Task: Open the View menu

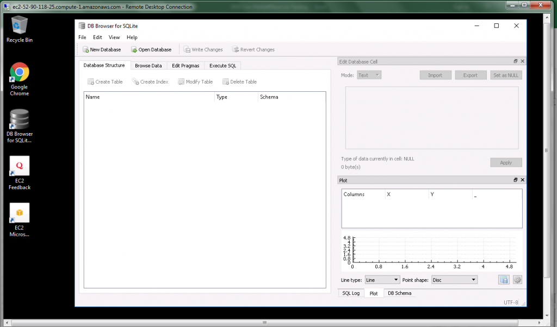Action: (x=114, y=37)
